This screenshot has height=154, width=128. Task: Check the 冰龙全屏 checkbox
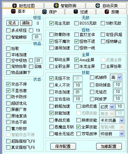pyautogui.click(x=76, y=66)
